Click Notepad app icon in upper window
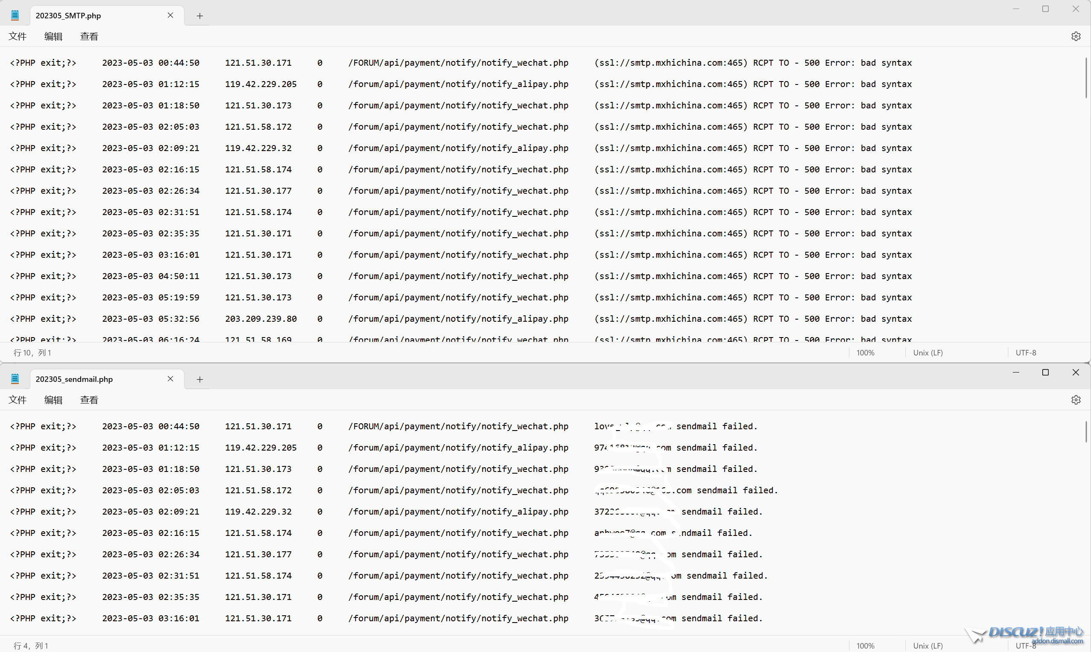Viewport: 1091px width, 652px height. 15,15
